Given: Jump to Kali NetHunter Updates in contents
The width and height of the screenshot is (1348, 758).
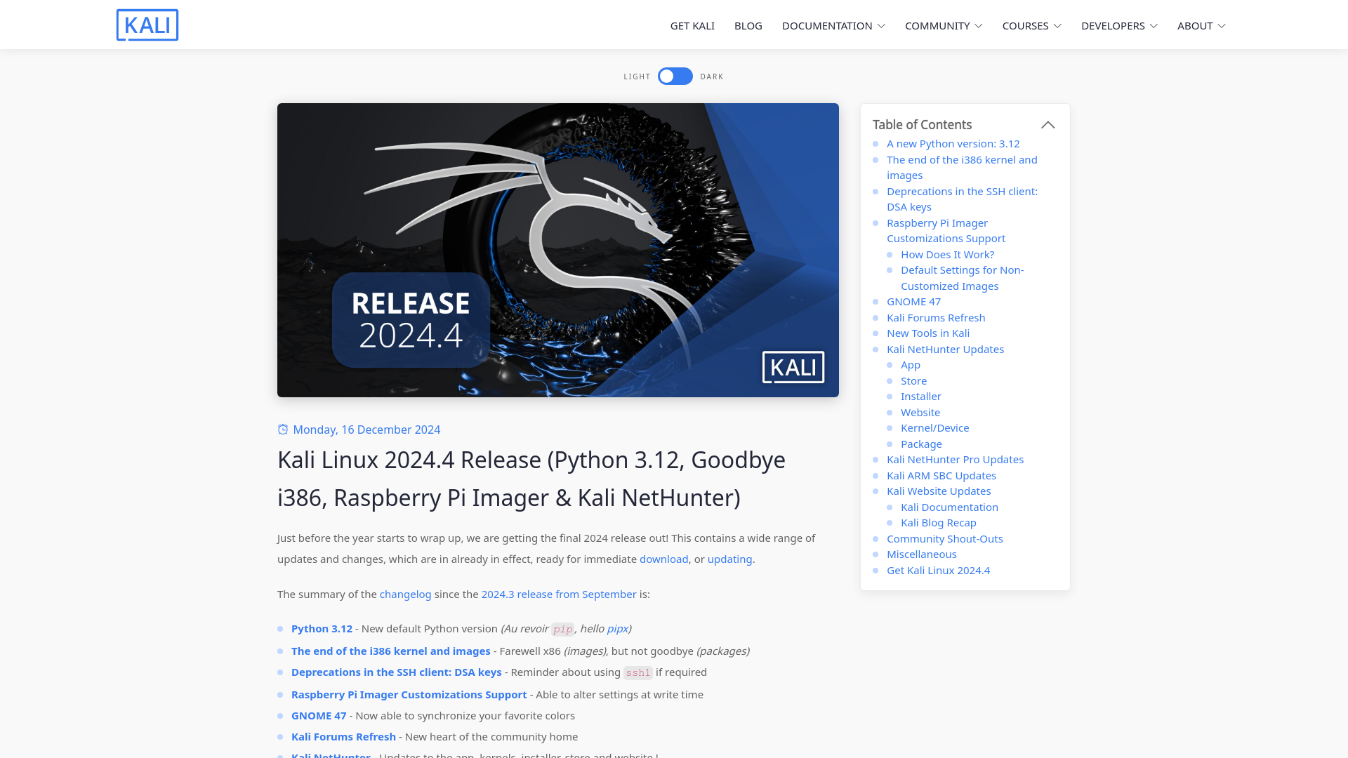Looking at the screenshot, I should 945,350.
